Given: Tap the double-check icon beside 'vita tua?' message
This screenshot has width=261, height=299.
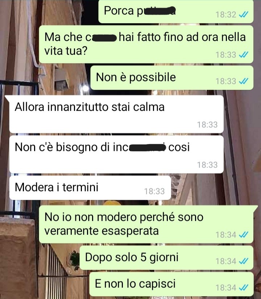Looking at the screenshot, I should pyautogui.click(x=244, y=55).
